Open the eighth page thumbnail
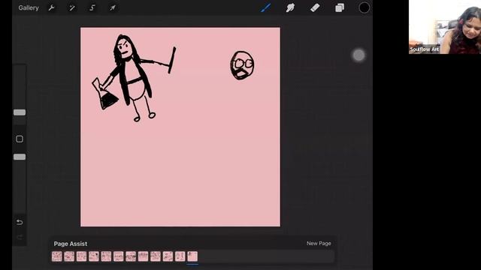 tap(143, 256)
